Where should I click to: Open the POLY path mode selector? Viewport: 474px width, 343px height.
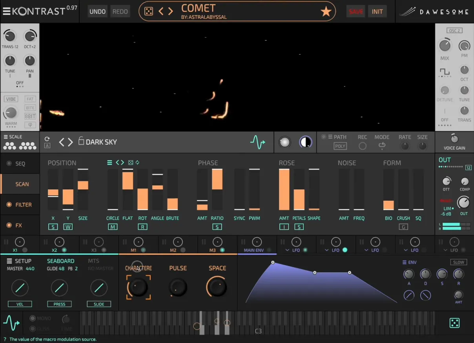click(340, 146)
